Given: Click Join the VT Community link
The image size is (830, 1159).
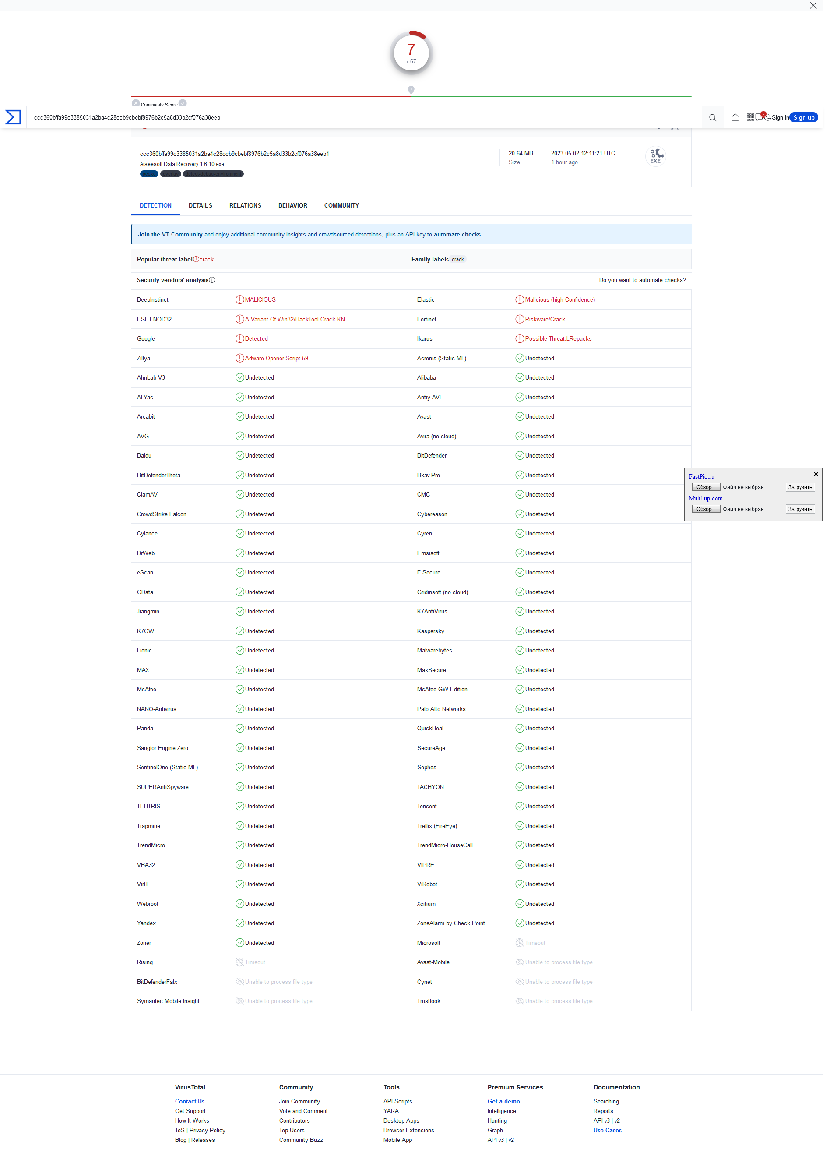Looking at the screenshot, I should click(x=170, y=235).
